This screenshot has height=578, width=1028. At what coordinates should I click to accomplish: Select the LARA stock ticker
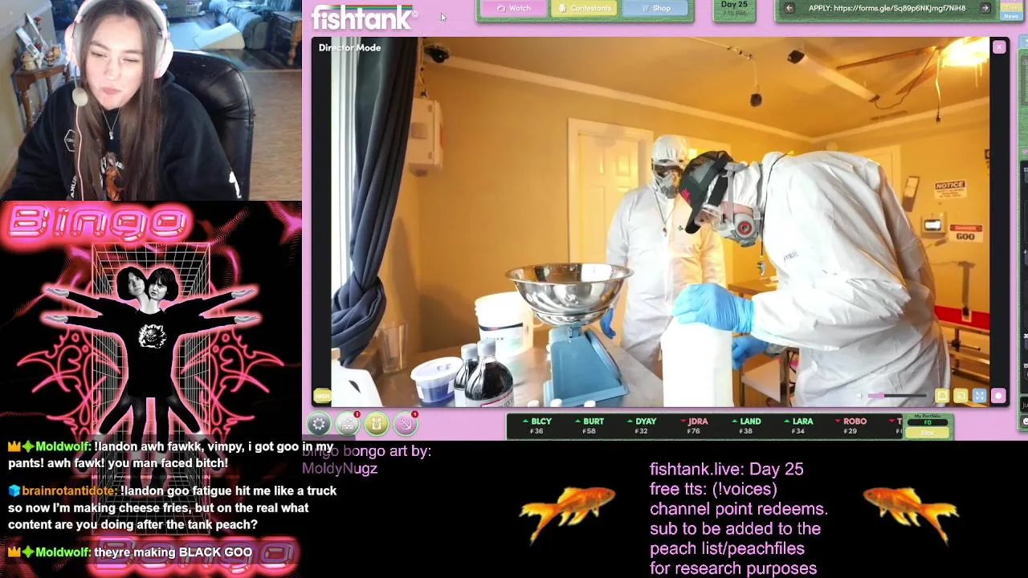click(798, 426)
